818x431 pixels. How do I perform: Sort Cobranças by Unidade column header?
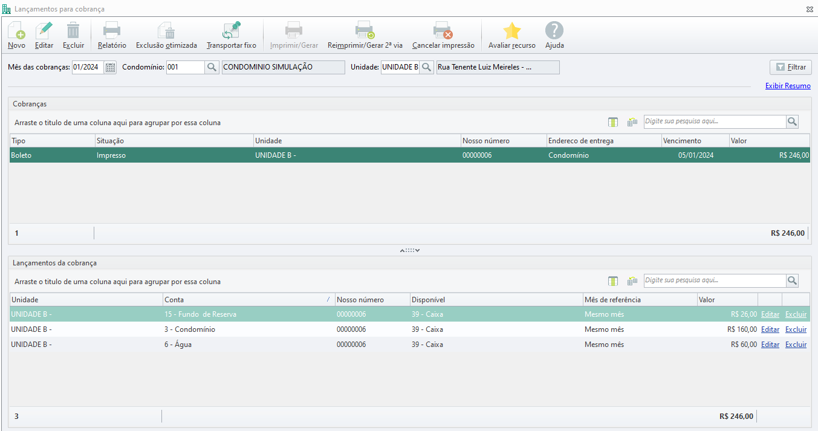coord(357,141)
